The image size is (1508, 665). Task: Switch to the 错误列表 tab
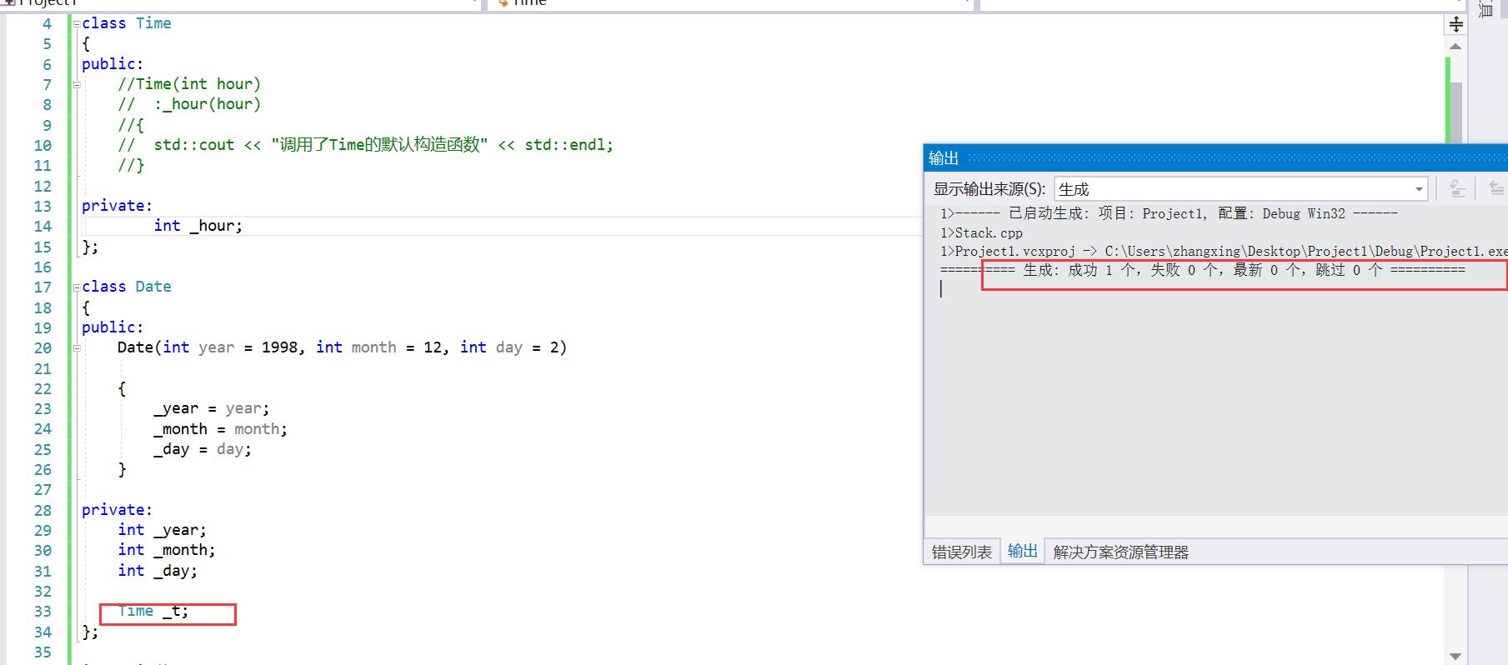point(961,552)
